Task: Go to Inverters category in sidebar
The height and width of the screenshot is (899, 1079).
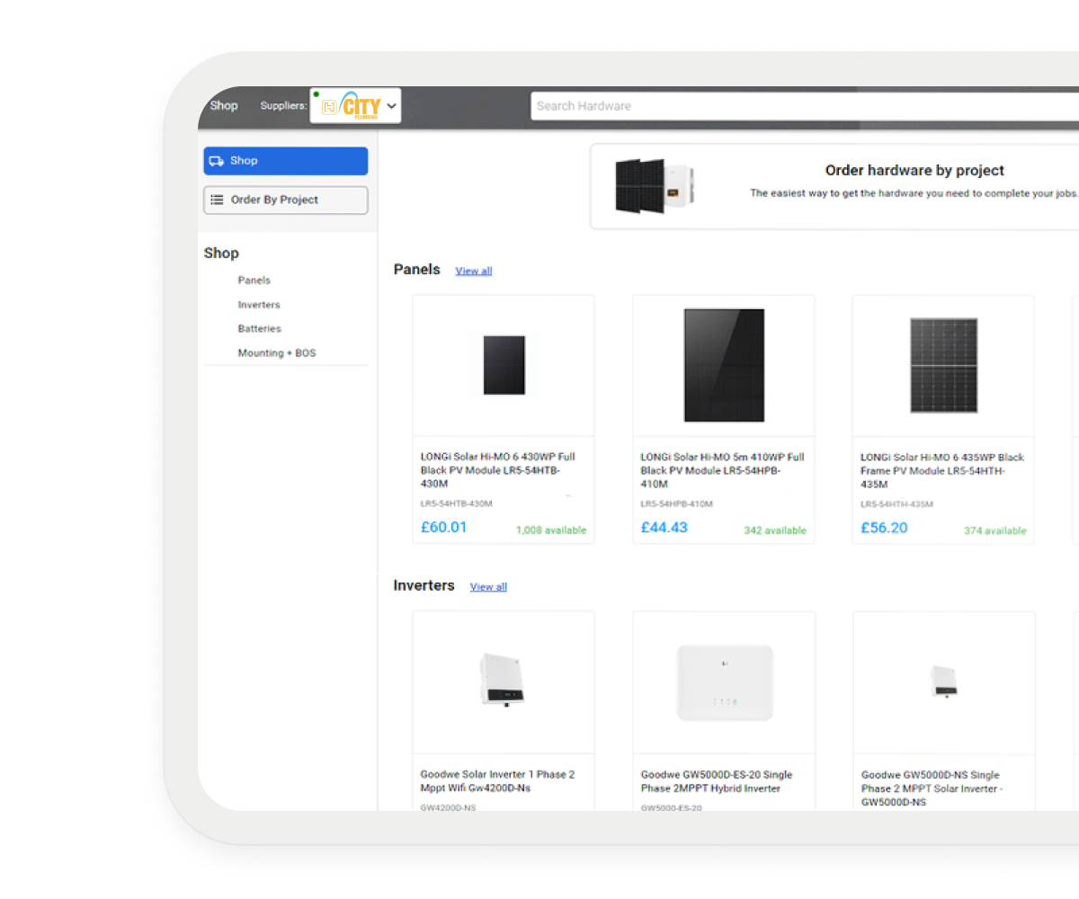Action: pos(259,305)
